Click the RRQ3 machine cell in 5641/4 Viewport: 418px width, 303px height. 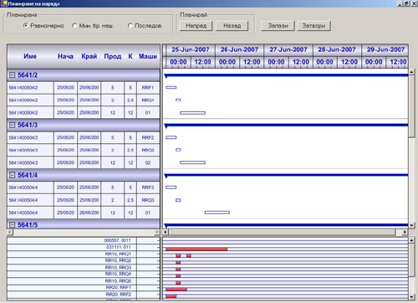(148, 200)
